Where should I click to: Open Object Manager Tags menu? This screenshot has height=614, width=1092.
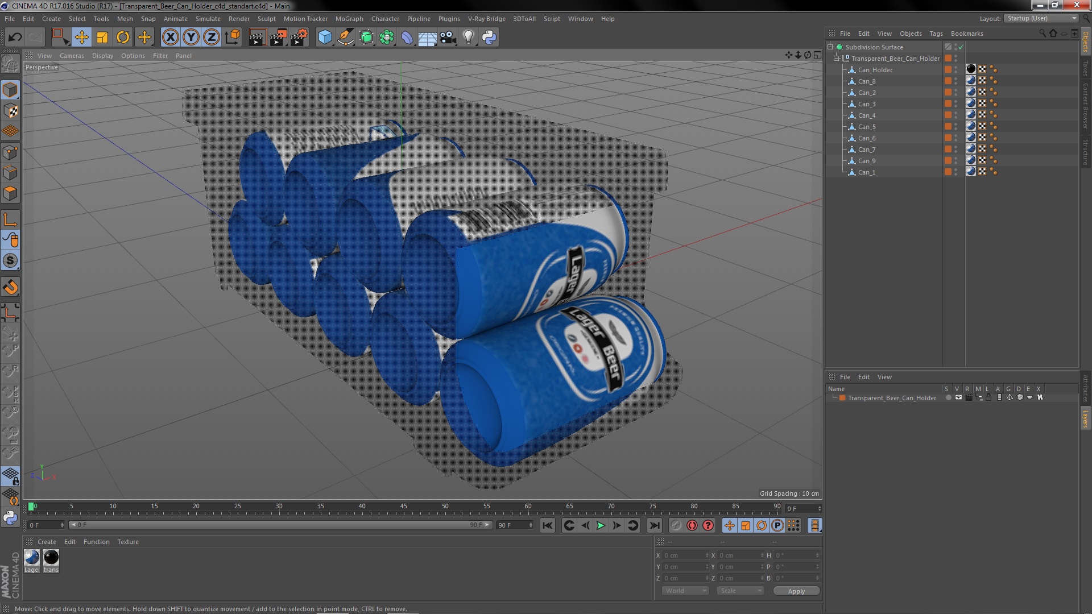click(936, 34)
